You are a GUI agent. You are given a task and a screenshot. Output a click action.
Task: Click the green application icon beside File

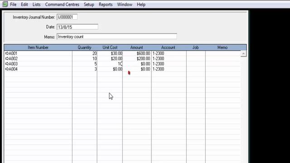[x=5, y=4]
